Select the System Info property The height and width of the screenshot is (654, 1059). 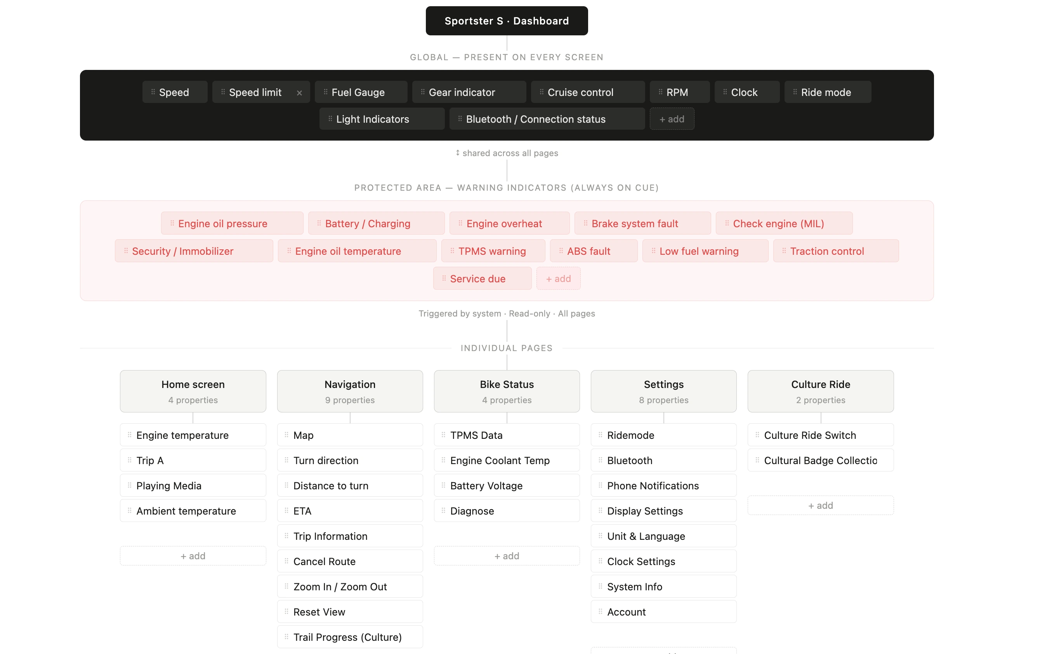(x=663, y=586)
